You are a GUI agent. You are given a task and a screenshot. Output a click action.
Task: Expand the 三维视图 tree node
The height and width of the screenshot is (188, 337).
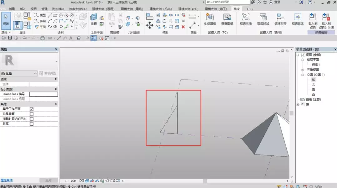(x=303, y=70)
